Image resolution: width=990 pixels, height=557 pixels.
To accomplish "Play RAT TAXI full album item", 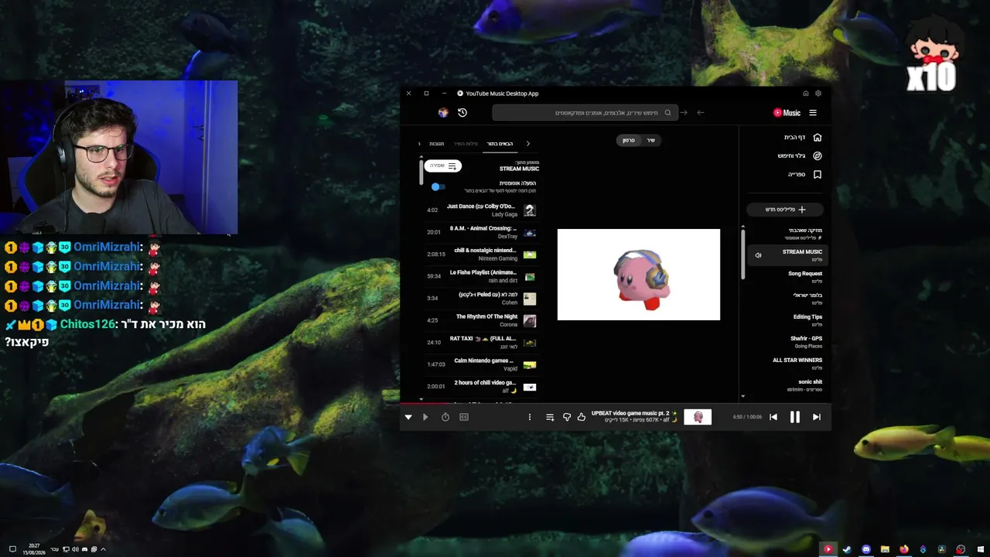I will 480,343.
